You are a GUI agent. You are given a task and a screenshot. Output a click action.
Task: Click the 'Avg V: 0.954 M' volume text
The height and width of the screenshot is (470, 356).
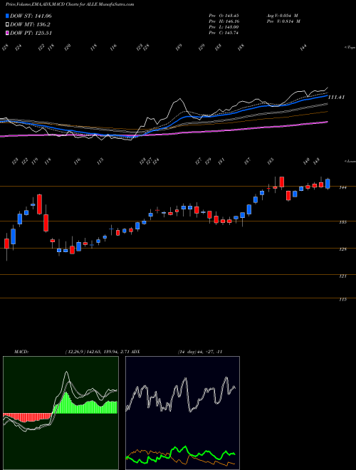[x=283, y=15]
